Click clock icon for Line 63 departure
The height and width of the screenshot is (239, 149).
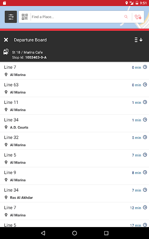[x=145, y=84]
